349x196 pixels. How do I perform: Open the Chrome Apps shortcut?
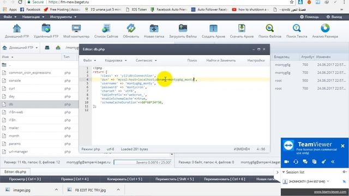click(10, 10)
